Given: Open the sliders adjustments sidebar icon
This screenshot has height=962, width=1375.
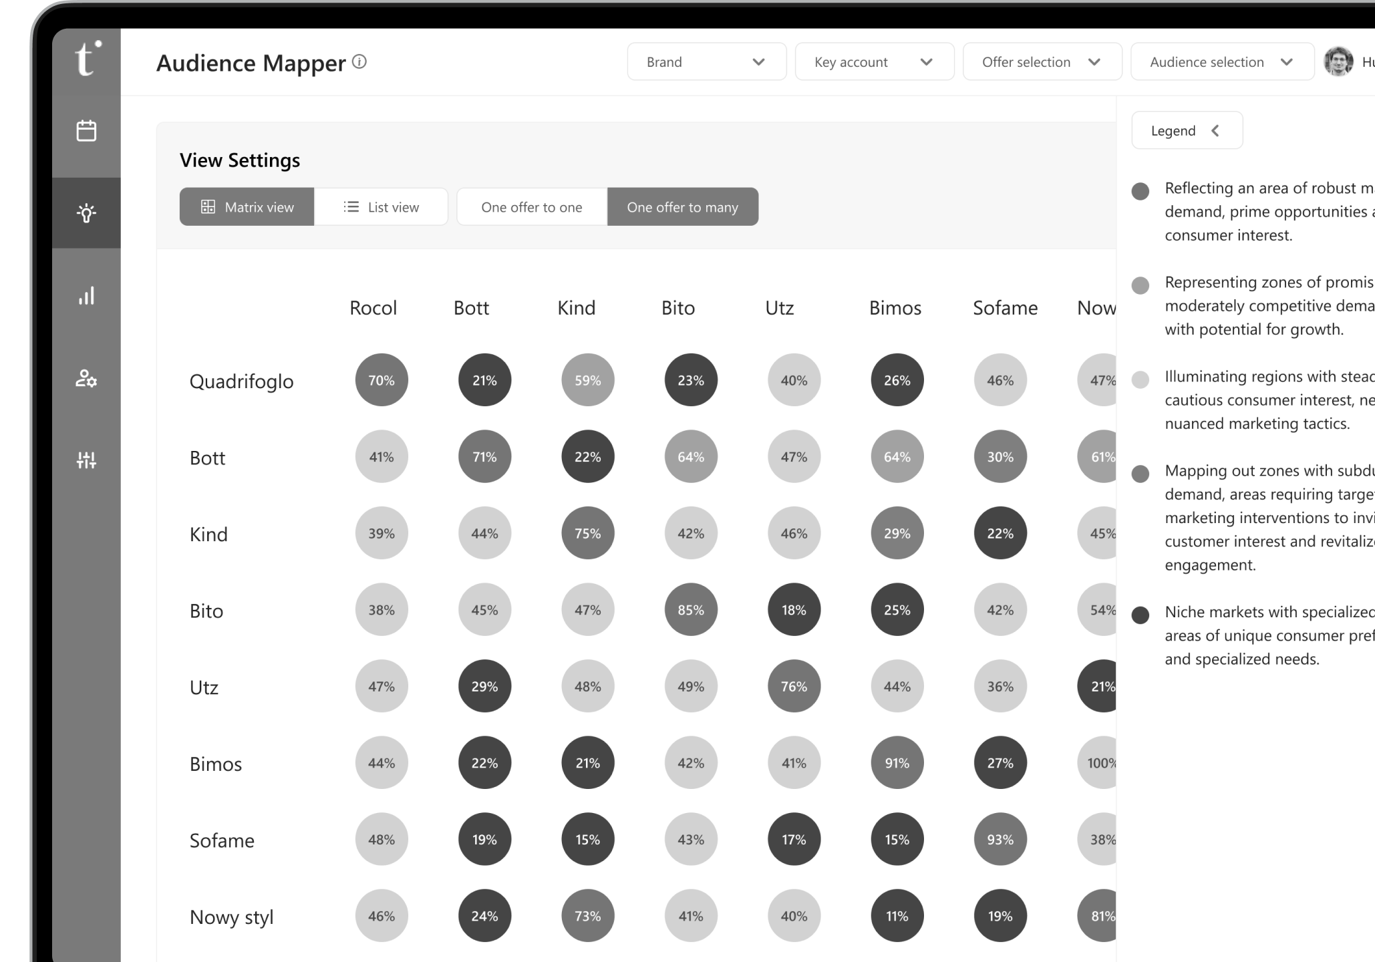Looking at the screenshot, I should point(86,460).
